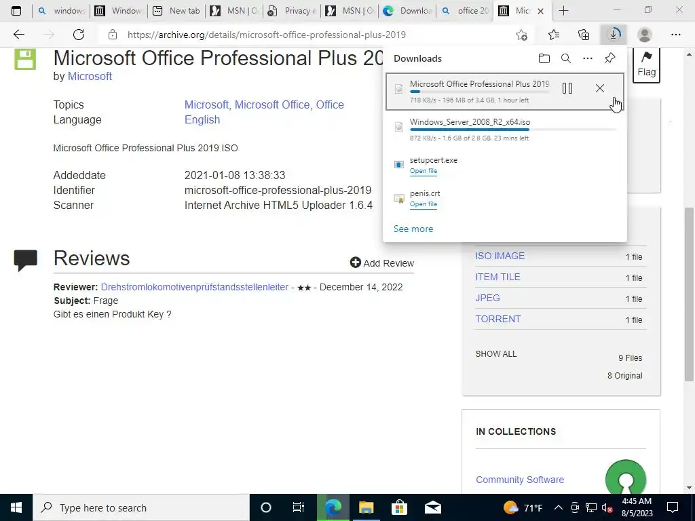This screenshot has height=521, width=695.
Task: Open the Downloads panel more options menu
Action: click(x=588, y=58)
